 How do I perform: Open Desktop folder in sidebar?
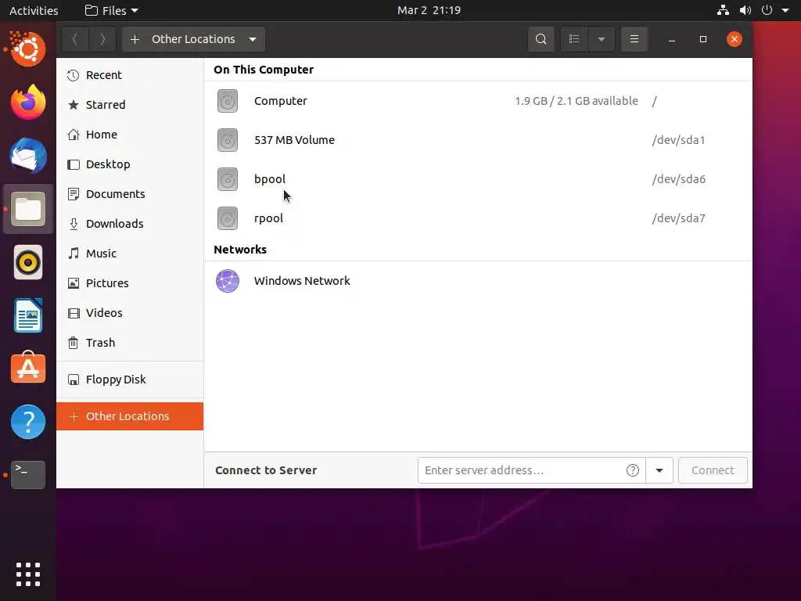130,164
